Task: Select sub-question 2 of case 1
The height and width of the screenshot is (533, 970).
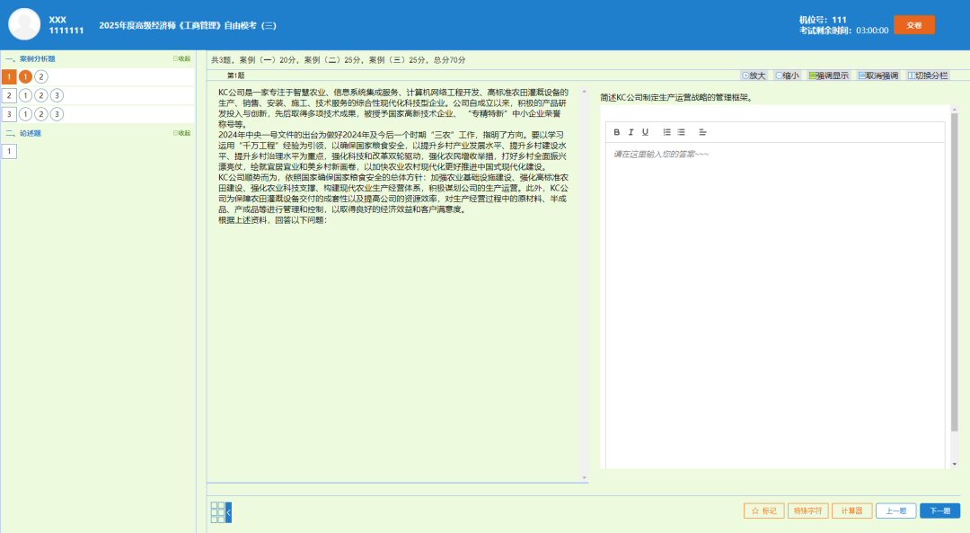Action: [x=41, y=76]
